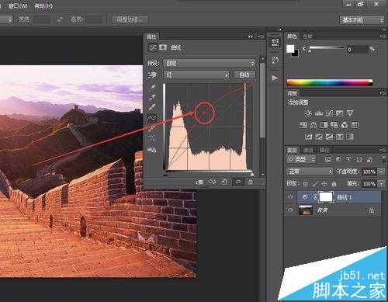Toggle lock transparent pixels
This screenshot has height=302, width=388.
pyautogui.click(x=305, y=184)
